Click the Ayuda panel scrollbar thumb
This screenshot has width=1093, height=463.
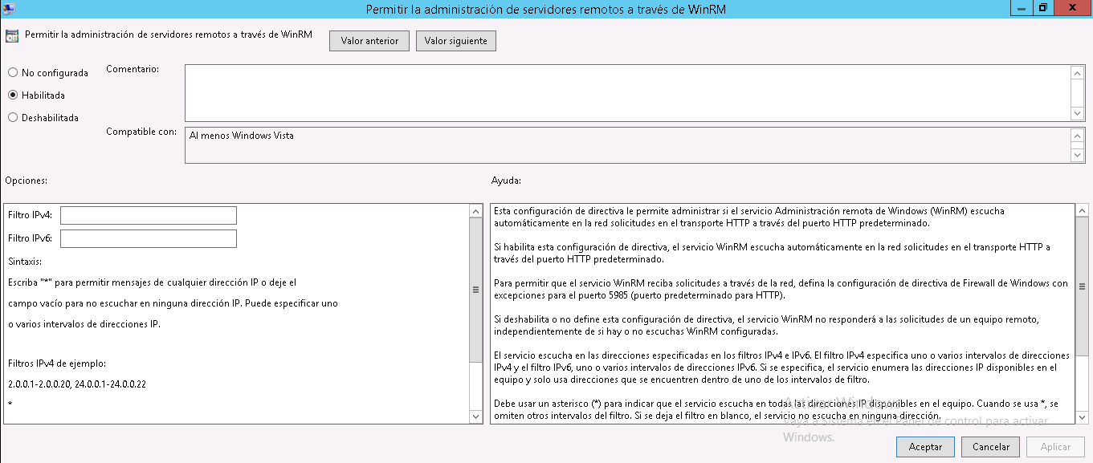tap(1082, 287)
